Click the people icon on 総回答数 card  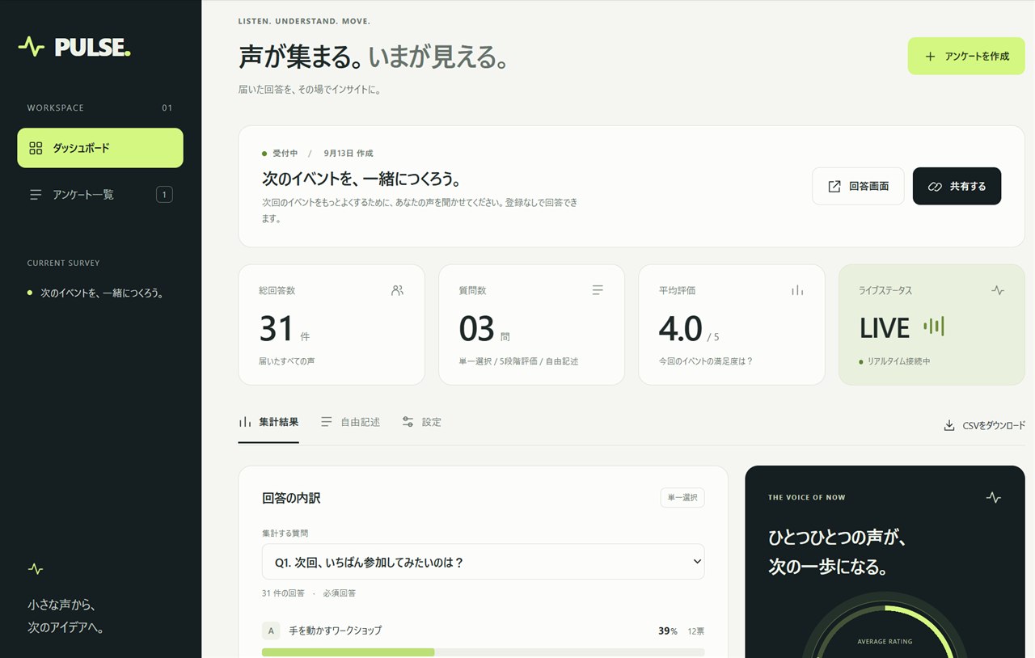click(x=397, y=290)
